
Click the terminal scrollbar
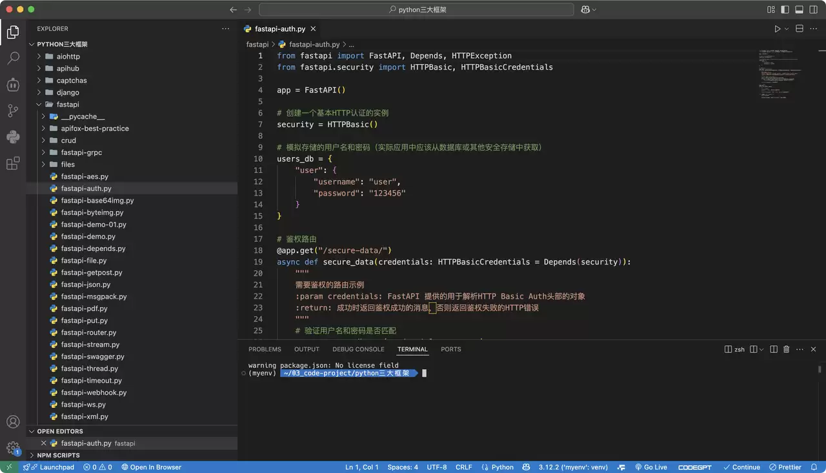pyautogui.click(x=820, y=370)
